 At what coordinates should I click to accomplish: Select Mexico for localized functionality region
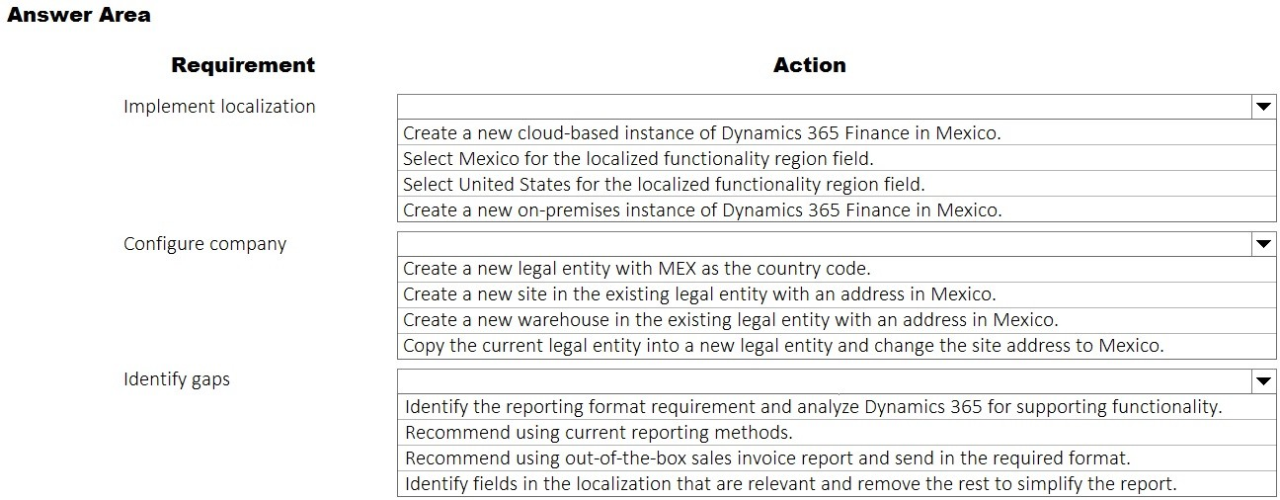(x=638, y=158)
